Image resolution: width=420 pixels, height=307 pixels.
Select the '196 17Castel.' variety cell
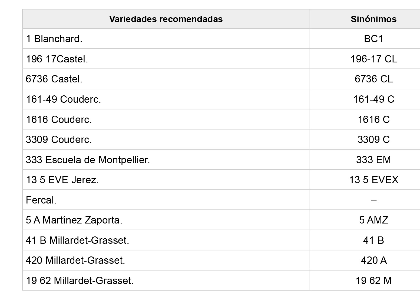[x=57, y=59]
